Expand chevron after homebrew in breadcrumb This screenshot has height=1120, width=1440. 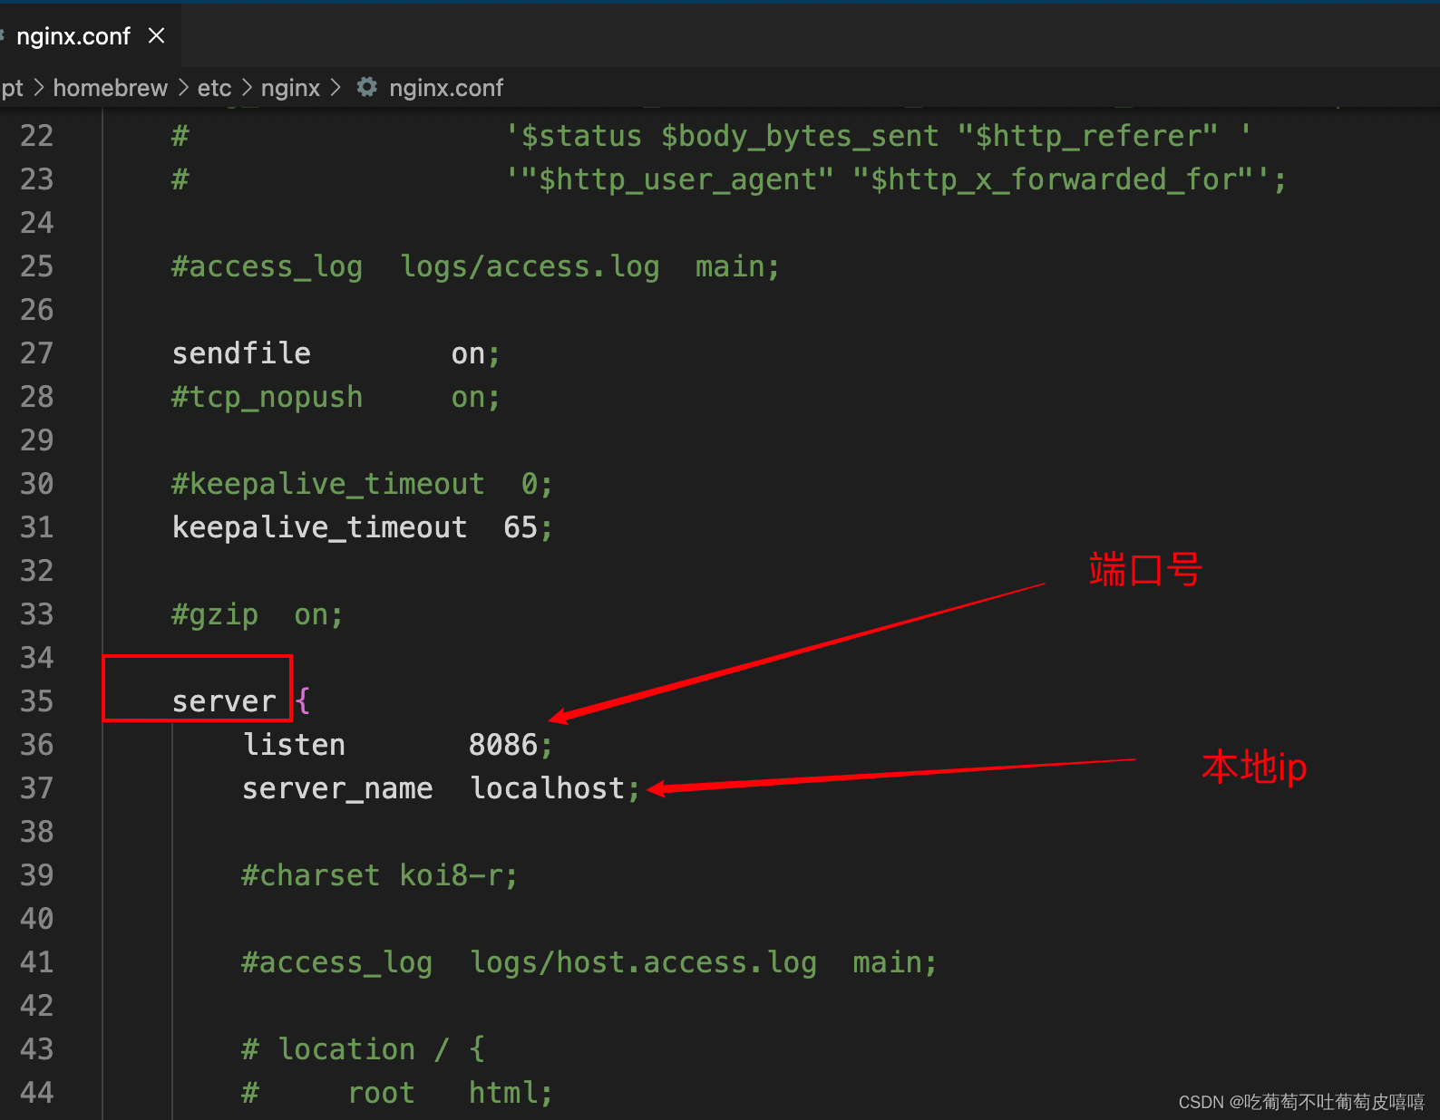tap(183, 88)
